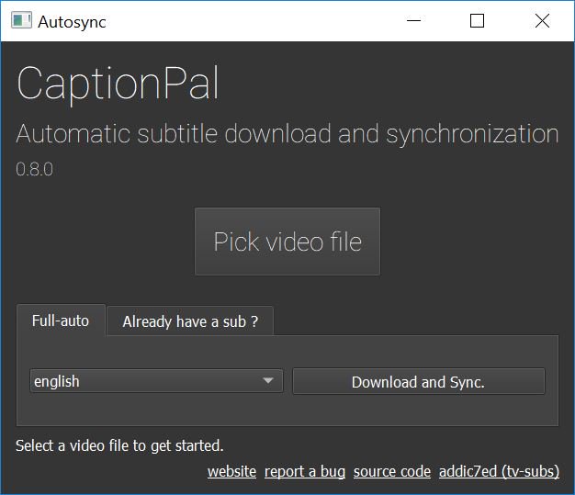Switch to the Full-auto tab
This screenshot has height=495, width=575.
tap(61, 321)
